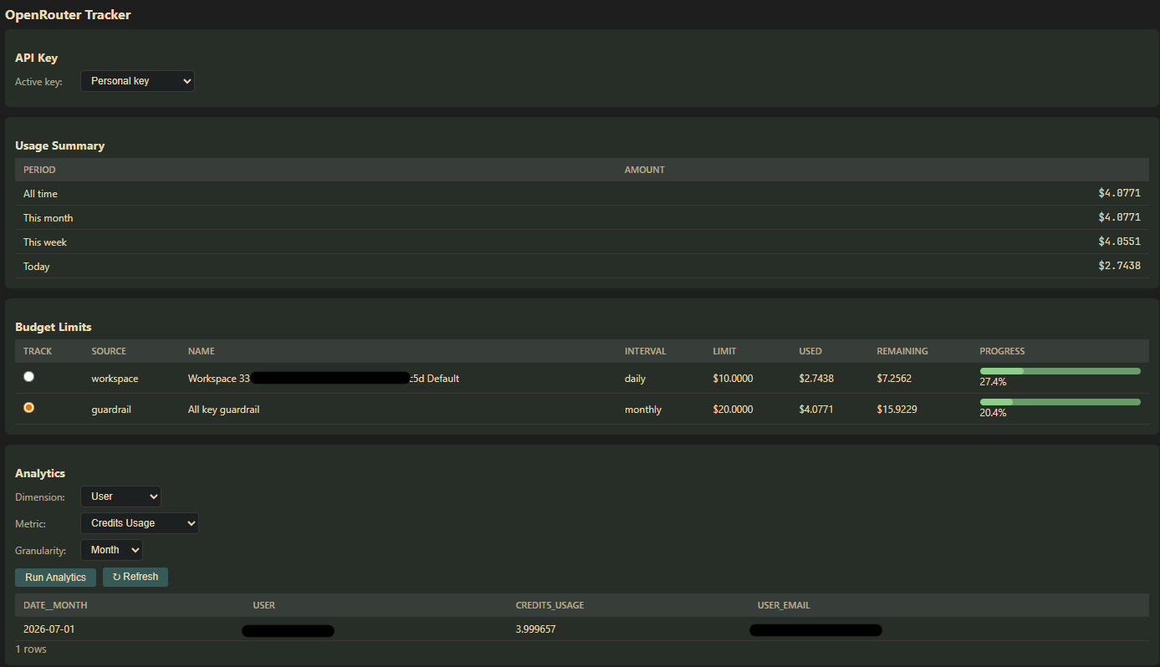Image resolution: width=1160 pixels, height=667 pixels.
Task: Click the guardrail source cell
Action: tap(111, 410)
